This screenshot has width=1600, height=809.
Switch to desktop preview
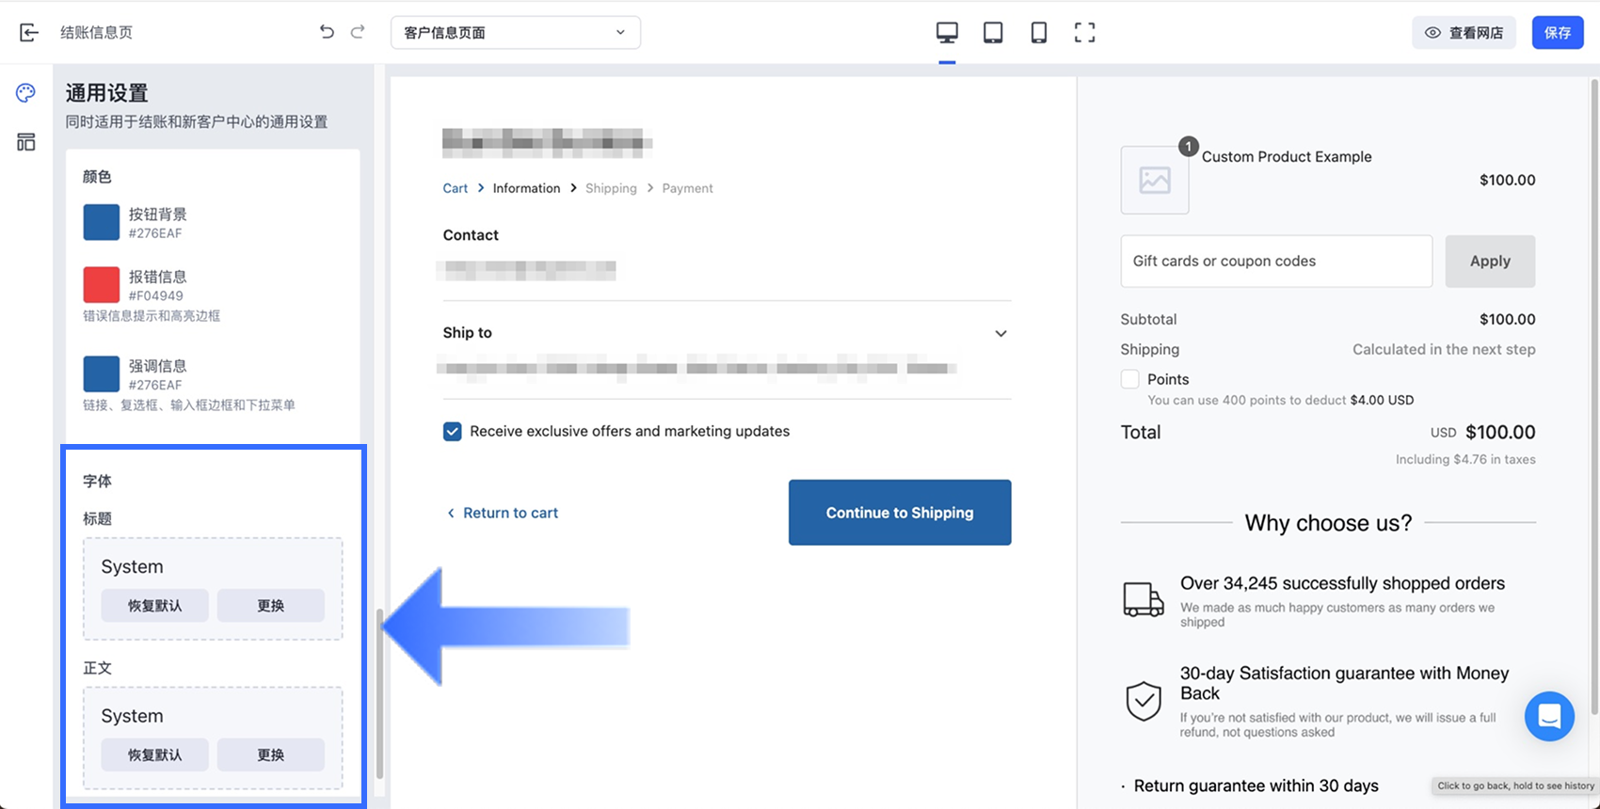coord(947,33)
